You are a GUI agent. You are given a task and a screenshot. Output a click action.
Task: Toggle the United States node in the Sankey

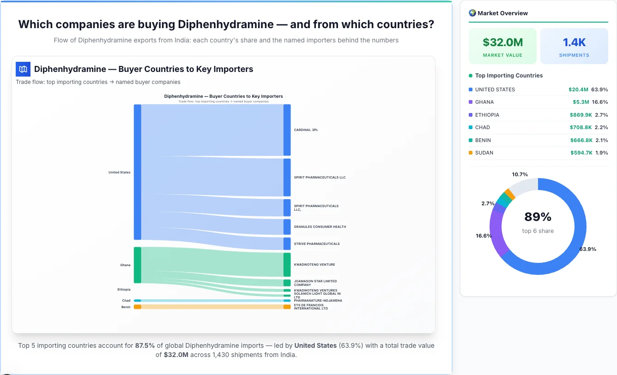click(137, 172)
